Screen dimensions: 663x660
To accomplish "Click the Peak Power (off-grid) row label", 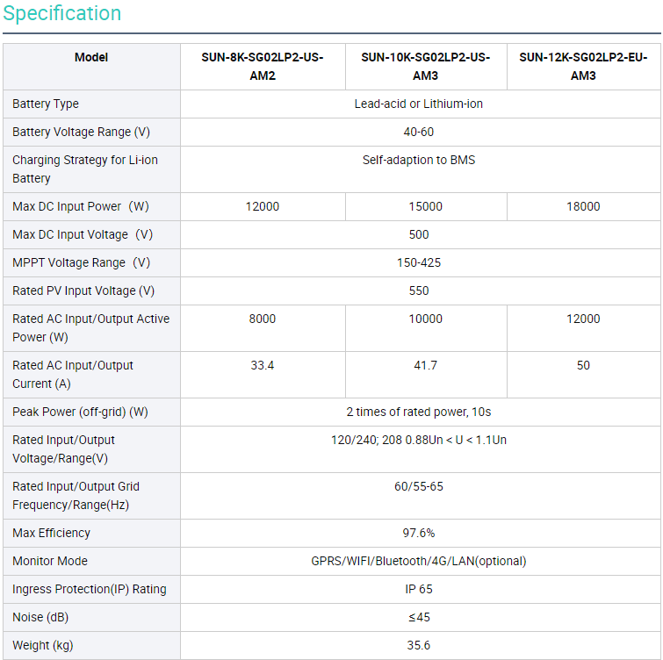I will tap(80, 412).
